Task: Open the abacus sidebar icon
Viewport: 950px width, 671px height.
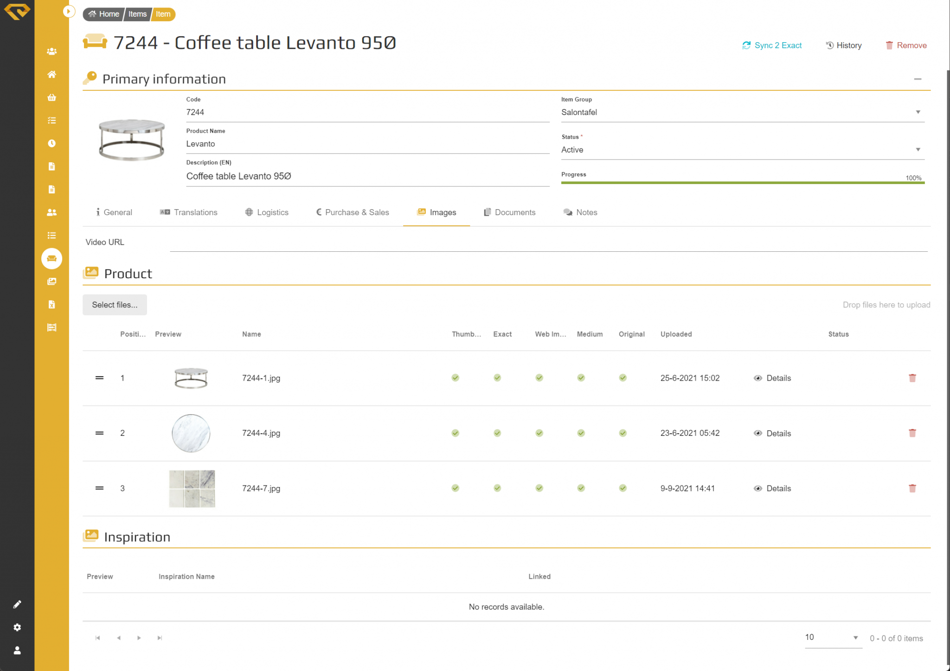Action: [x=51, y=327]
